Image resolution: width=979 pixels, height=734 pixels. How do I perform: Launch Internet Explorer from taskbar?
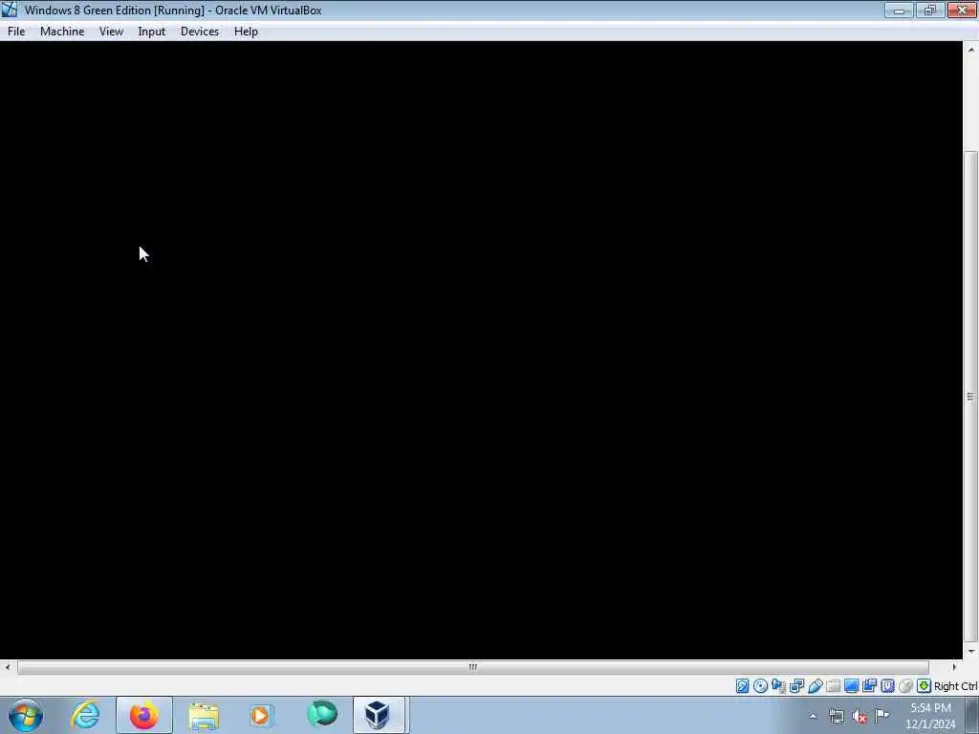85,715
